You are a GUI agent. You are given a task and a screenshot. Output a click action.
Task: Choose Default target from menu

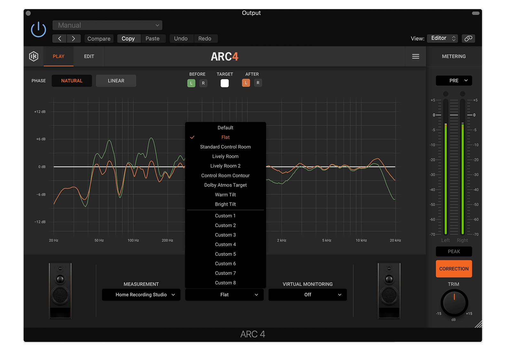[225, 128]
